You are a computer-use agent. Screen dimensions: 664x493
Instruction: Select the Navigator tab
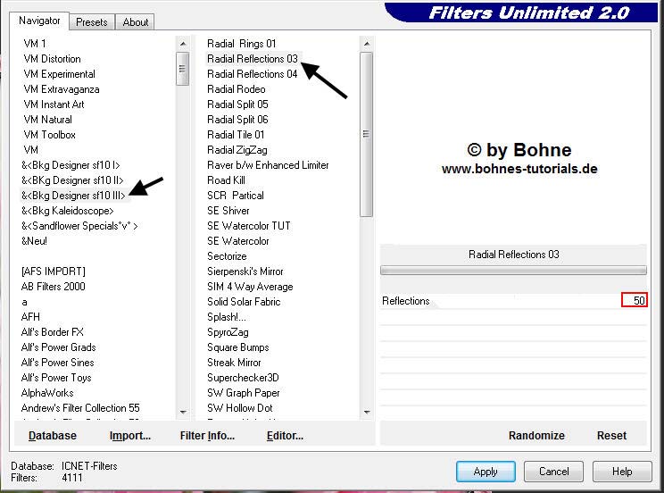pos(40,21)
